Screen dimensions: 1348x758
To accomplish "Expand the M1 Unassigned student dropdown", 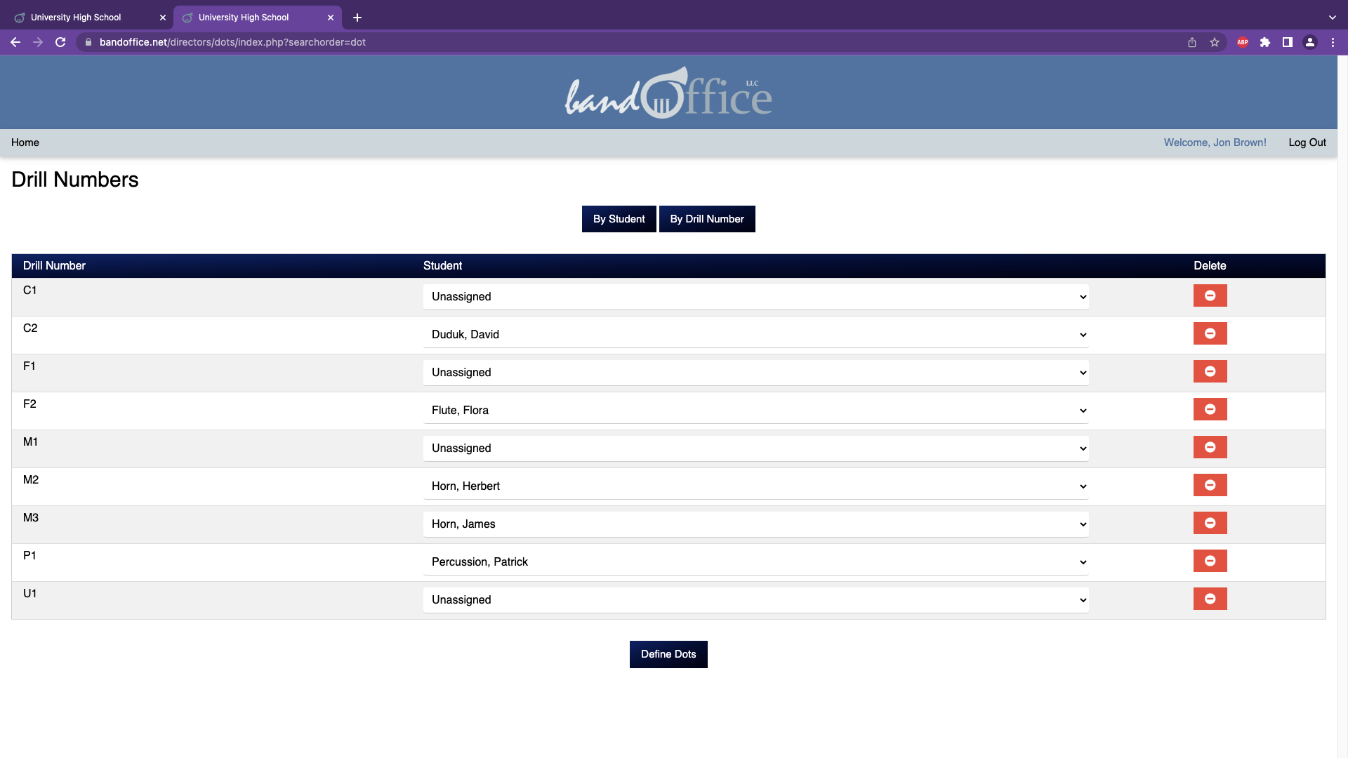I will point(755,448).
